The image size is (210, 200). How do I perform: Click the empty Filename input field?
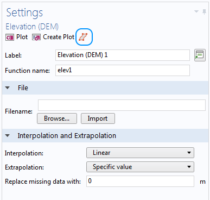tap(122, 105)
